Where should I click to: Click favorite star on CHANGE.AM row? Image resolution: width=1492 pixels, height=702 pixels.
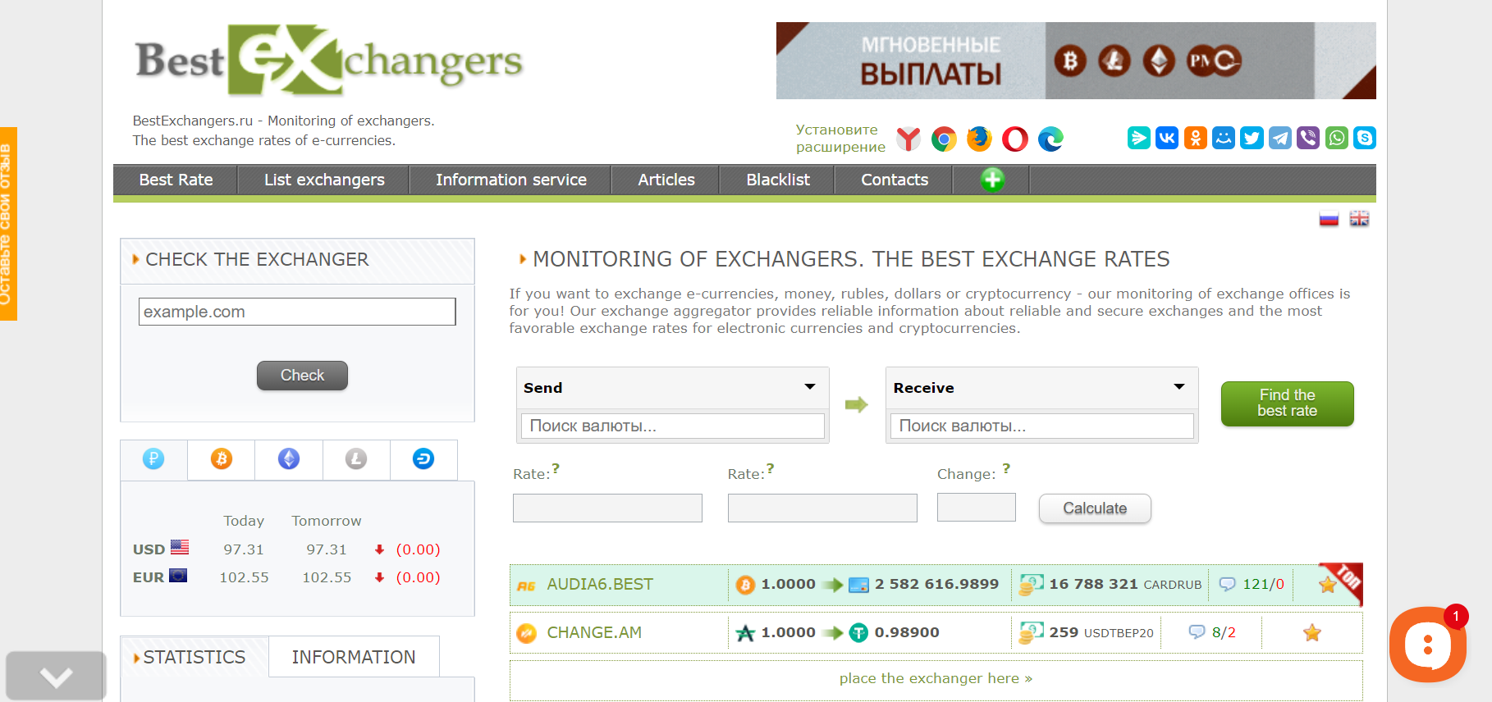1312,633
